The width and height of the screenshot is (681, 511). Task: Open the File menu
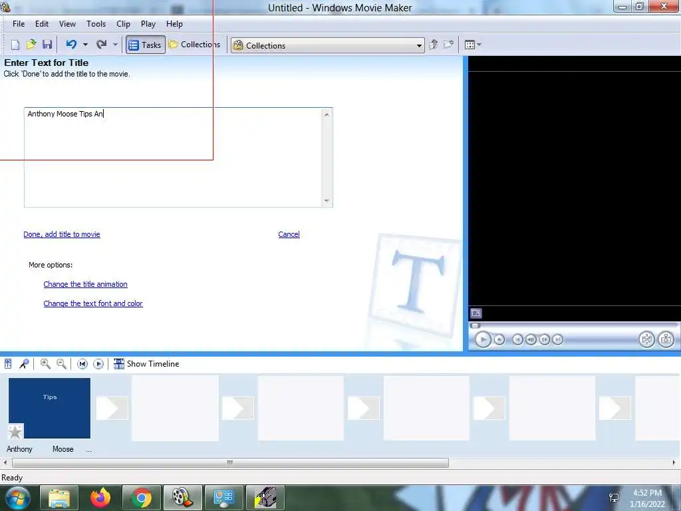click(x=19, y=24)
